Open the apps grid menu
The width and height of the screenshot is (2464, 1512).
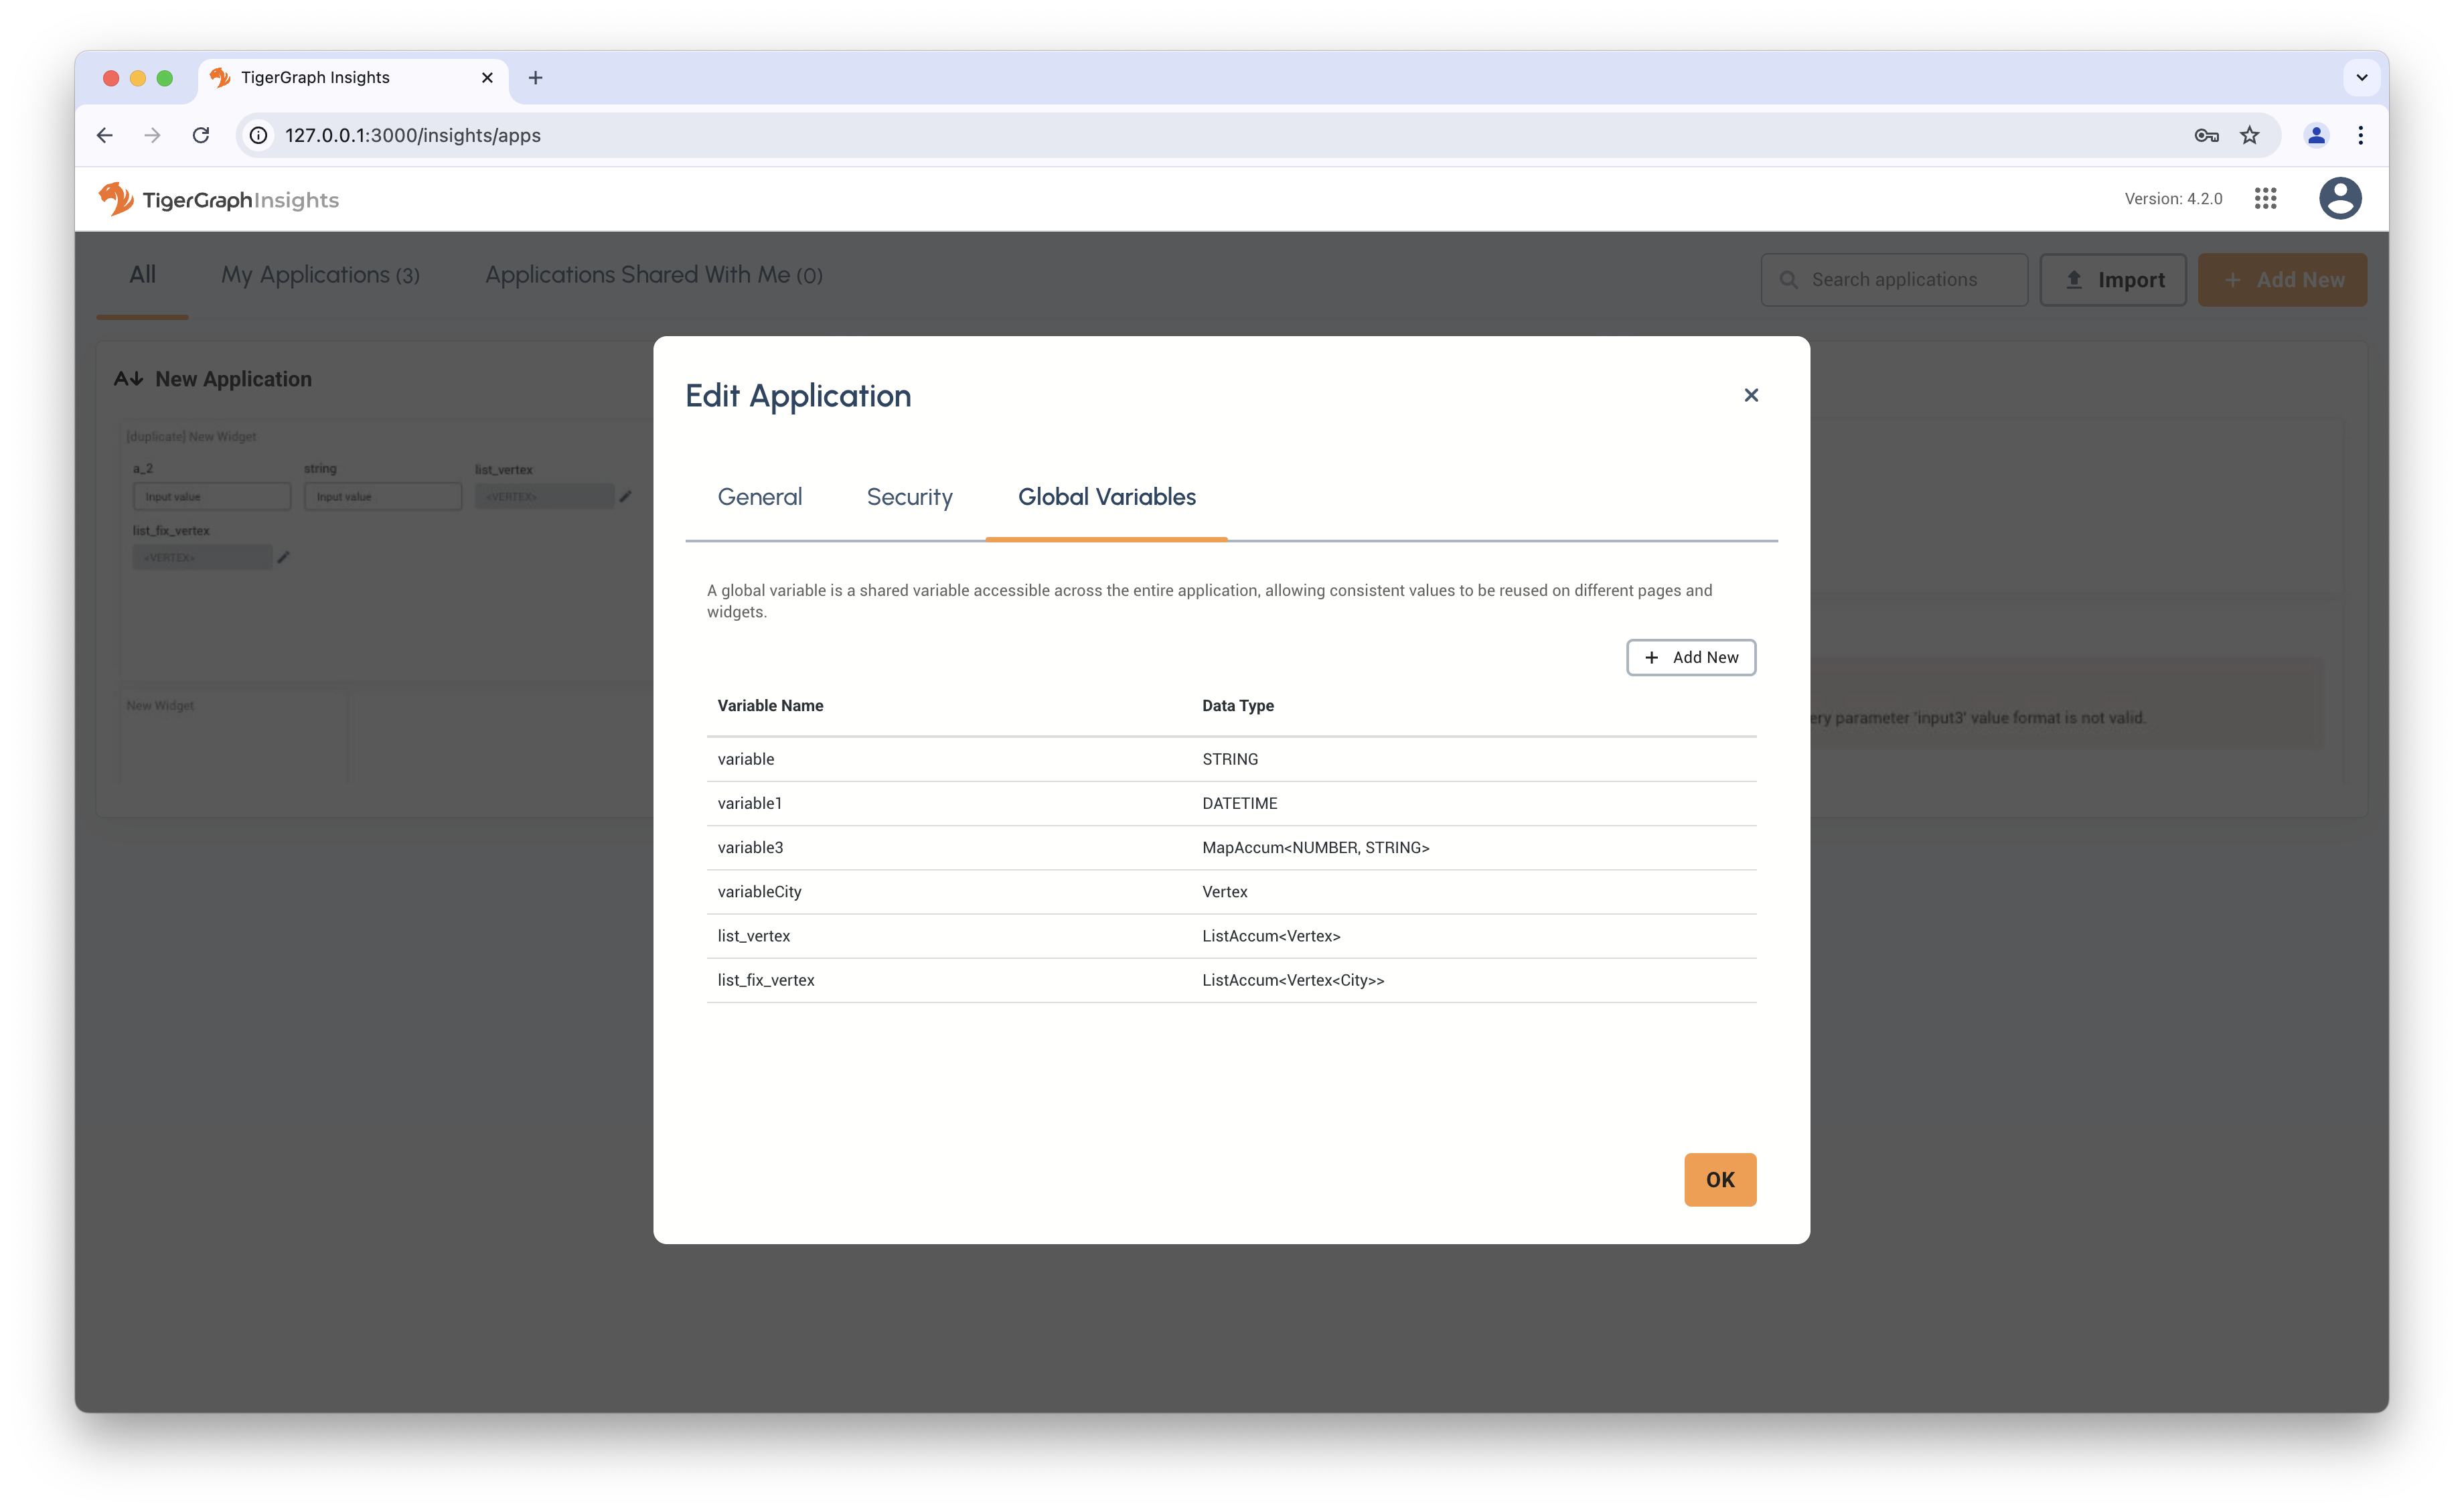click(x=2265, y=199)
